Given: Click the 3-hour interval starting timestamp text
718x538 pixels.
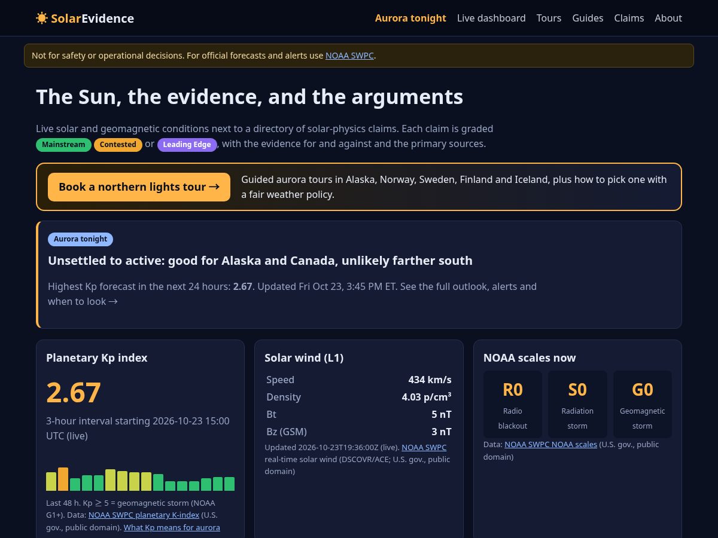Looking at the screenshot, I should tap(138, 429).
